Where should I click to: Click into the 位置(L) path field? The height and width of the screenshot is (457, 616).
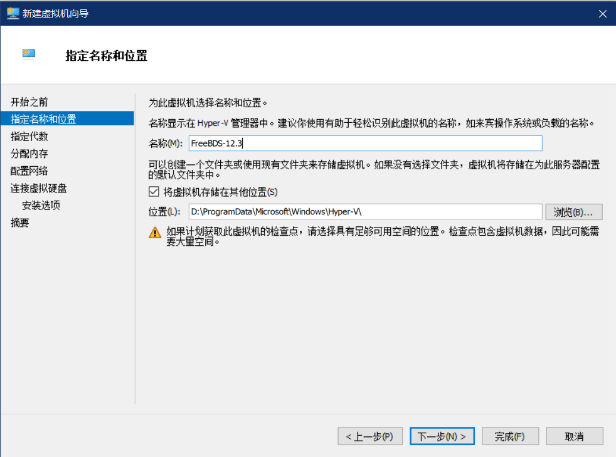point(365,212)
